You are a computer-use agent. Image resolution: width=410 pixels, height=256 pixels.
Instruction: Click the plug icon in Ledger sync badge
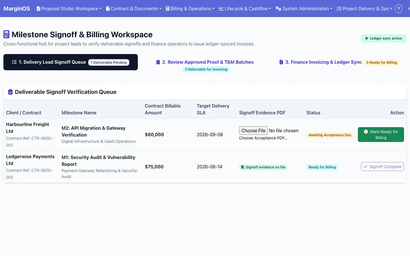[x=366, y=38]
